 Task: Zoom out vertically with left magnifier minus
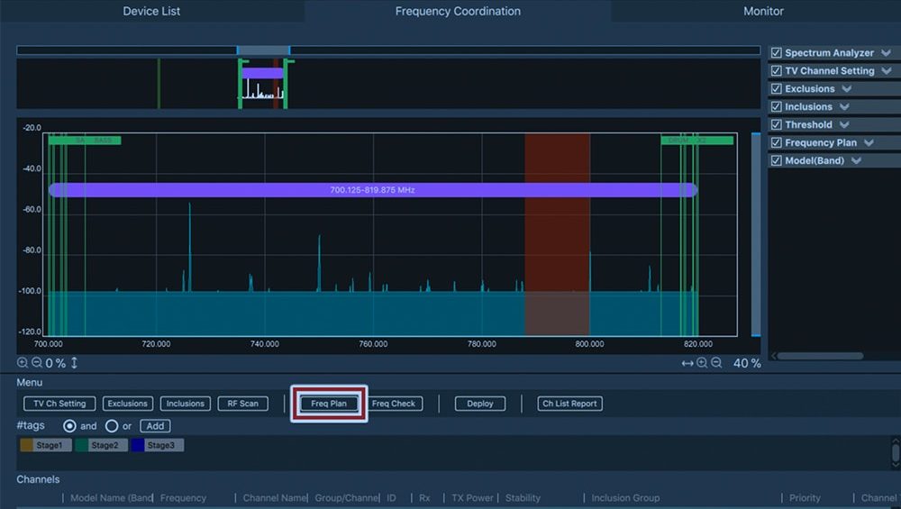tap(37, 362)
